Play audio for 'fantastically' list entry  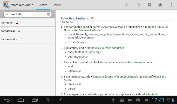[x=21, y=39]
